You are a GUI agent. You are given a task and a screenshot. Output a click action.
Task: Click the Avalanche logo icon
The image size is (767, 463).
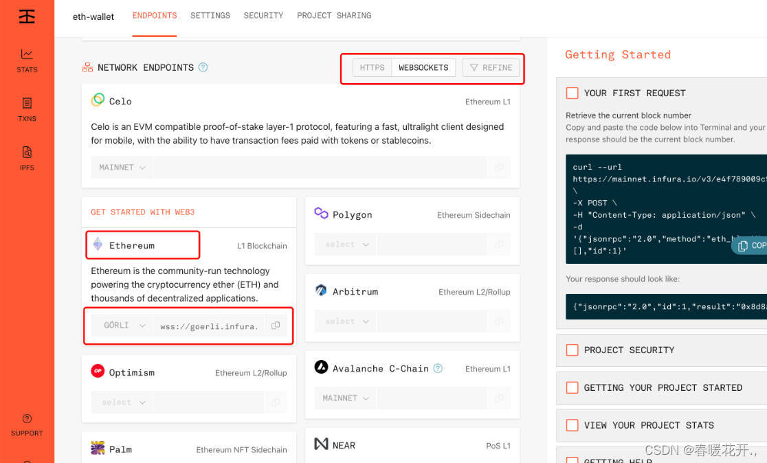(x=321, y=367)
